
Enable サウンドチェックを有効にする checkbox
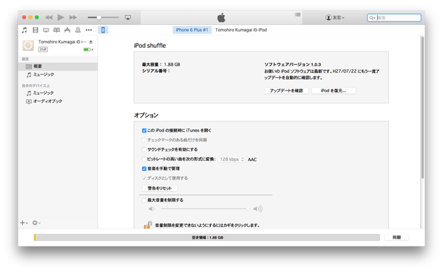coord(144,149)
